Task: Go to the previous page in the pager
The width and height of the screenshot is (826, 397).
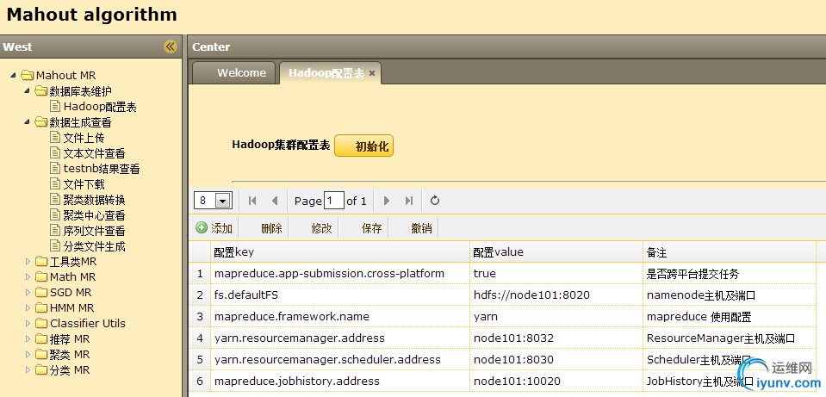Action: tap(275, 201)
